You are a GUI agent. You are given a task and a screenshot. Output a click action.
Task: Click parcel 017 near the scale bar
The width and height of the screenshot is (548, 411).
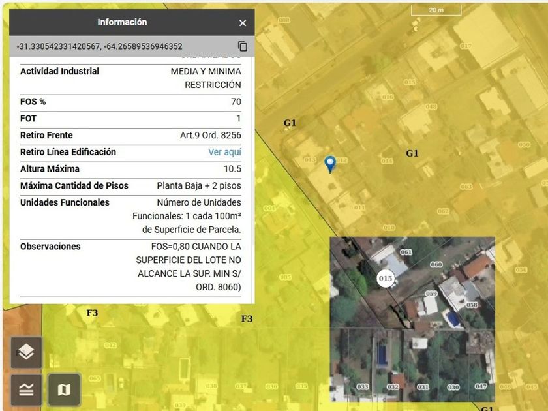click(465, 46)
